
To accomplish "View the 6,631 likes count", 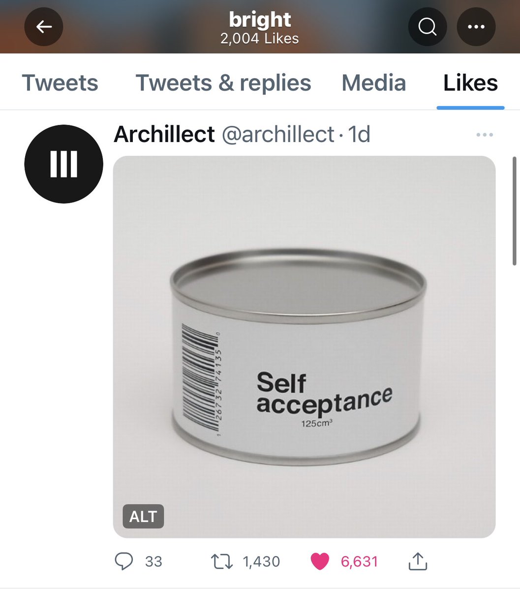I will tap(359, 561).
